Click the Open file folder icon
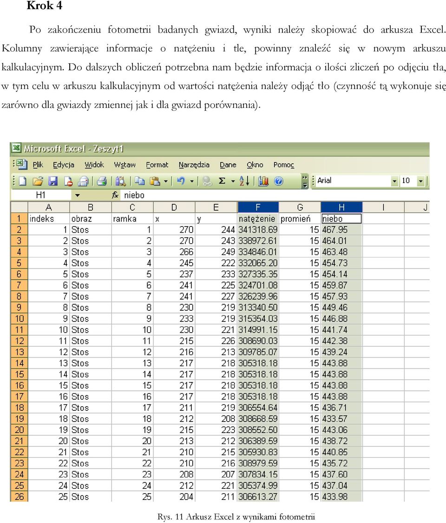Viewport: 446px width, 523px height. pos(38,181)
